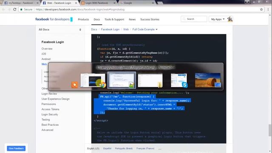The width and height of the screenshot is (272, 153).
Task: Open the user profile avatar
Action: pos(230,19)
